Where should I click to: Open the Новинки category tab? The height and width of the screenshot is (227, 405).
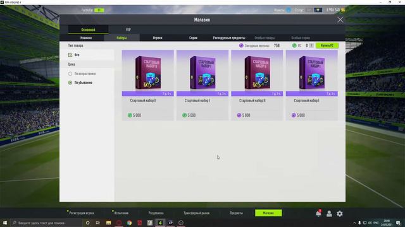point(86,38)
